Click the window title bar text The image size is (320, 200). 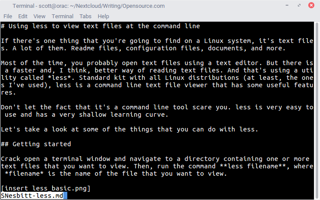pyautogui.click(x=89, y=6)
